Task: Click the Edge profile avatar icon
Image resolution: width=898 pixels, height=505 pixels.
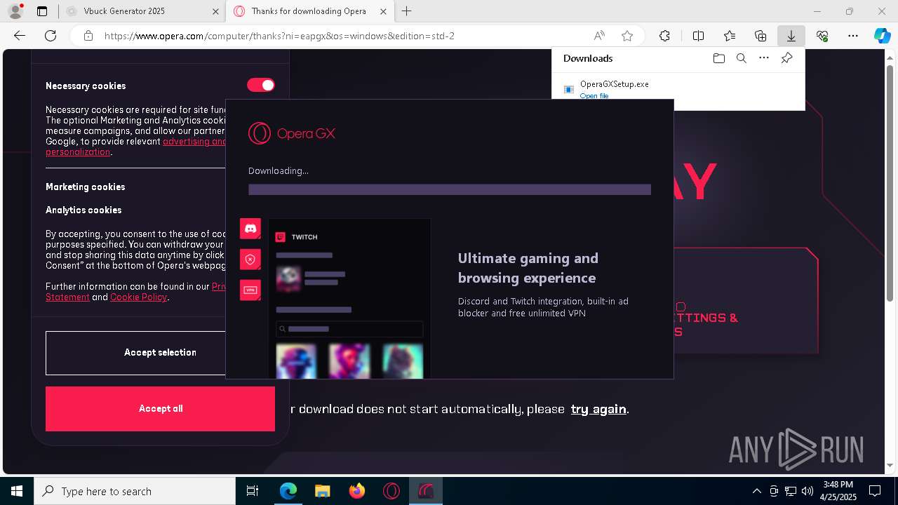Action: (x=15, y=11)
